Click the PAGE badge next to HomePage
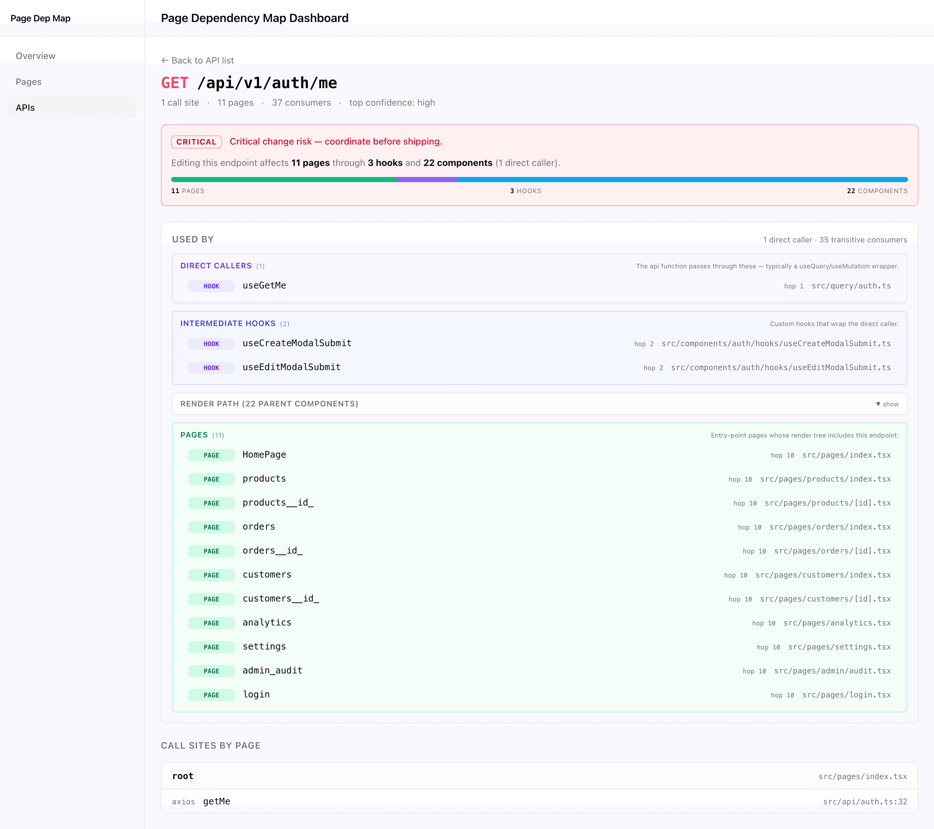This screenshot has width=934, height=829. point(211,455)
